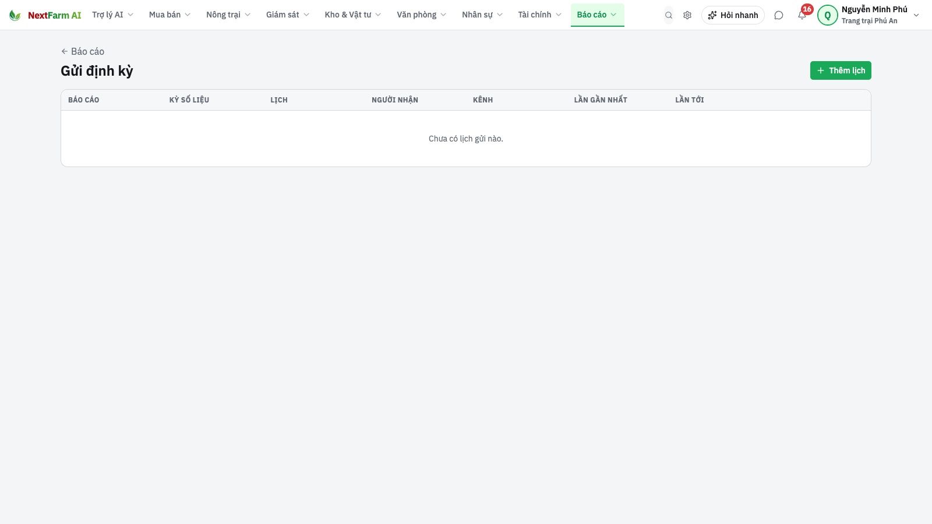This screenshot has width=932, height=524.
Task: Open the Tài chính menu
Action: point(540,15)
